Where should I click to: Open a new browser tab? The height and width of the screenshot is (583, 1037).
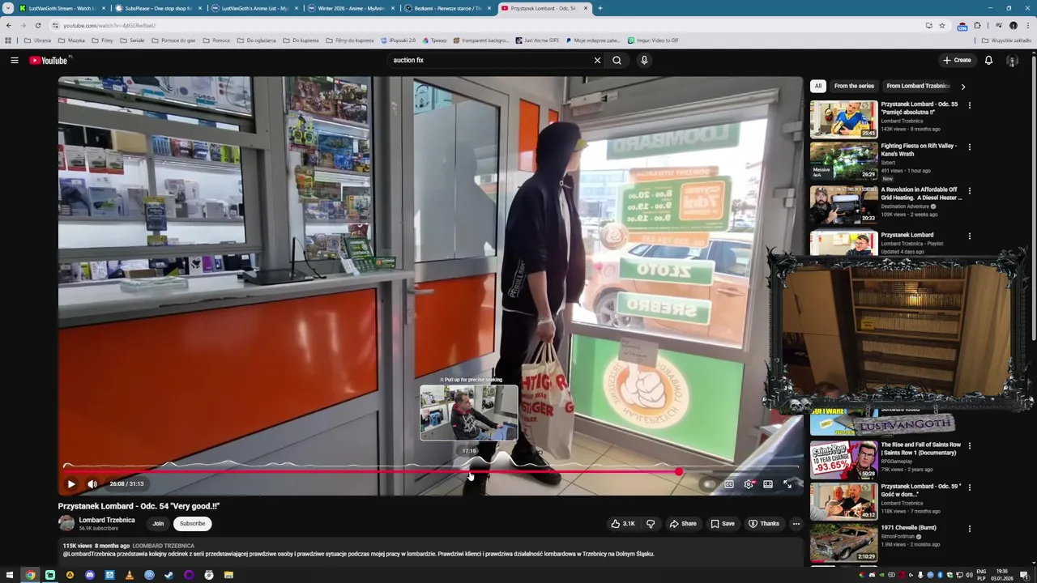tap(600, 8)
